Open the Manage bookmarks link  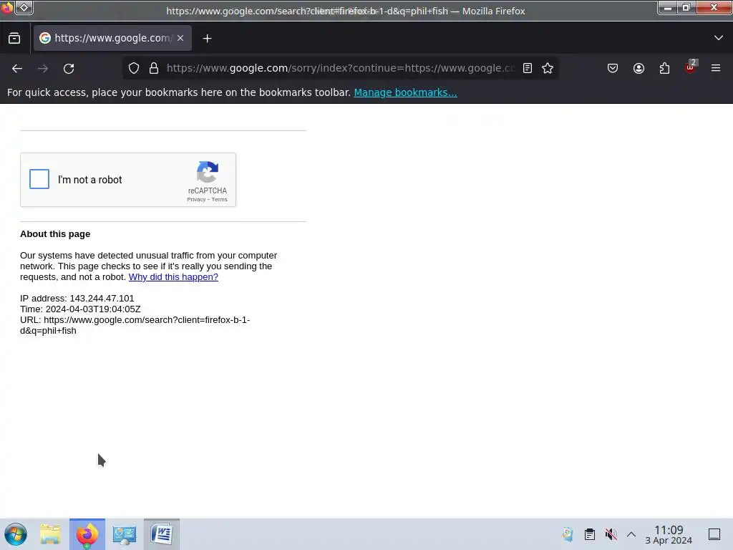[405, 92]
